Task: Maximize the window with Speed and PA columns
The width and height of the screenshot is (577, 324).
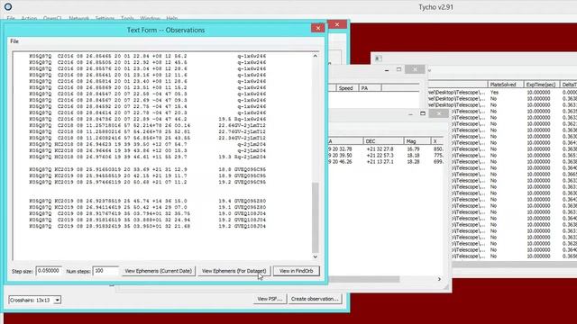Action: point(398,69)
